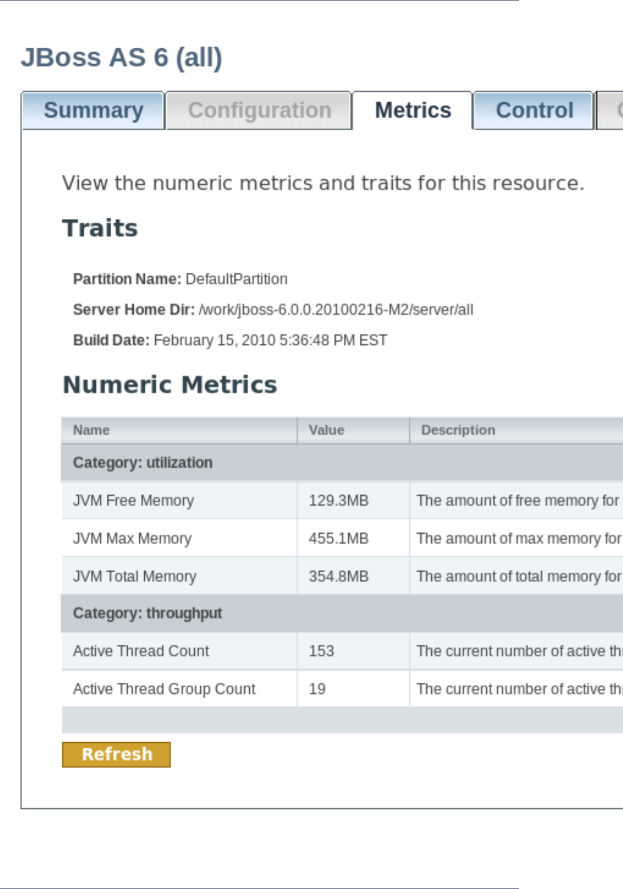
Task: Click the 129.3MB free memory value
Action: (339, 501)
